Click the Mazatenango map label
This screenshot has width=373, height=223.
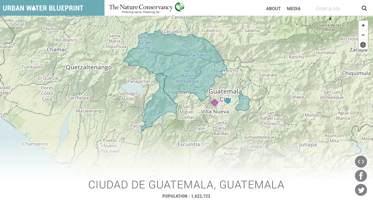click(x=90, y=111)
